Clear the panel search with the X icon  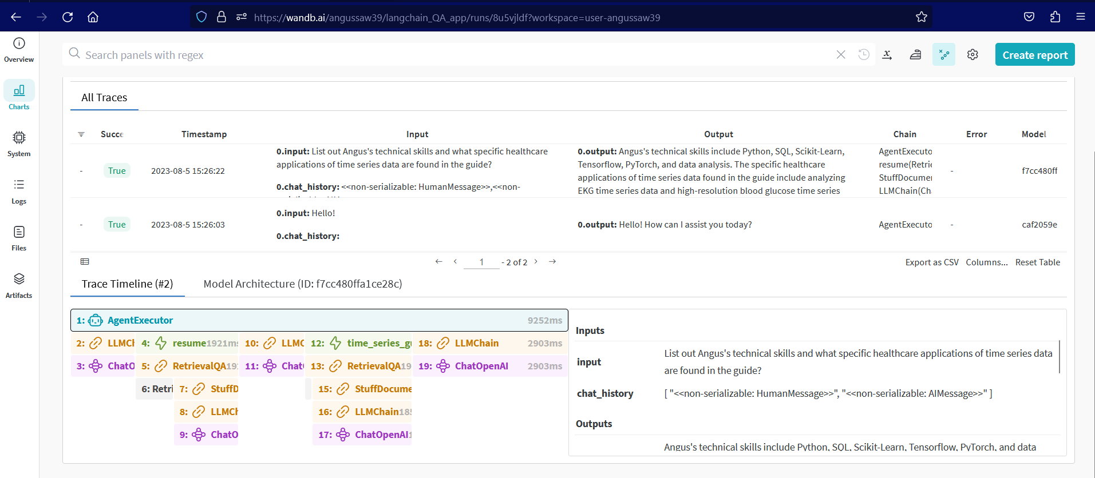tap(841, 55)
